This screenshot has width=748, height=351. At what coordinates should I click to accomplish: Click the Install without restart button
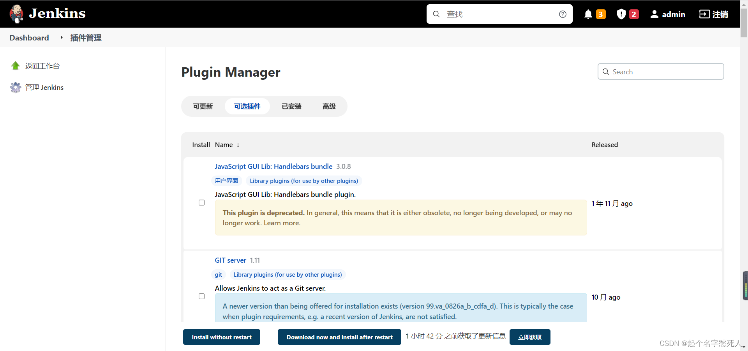coord(222,337)
